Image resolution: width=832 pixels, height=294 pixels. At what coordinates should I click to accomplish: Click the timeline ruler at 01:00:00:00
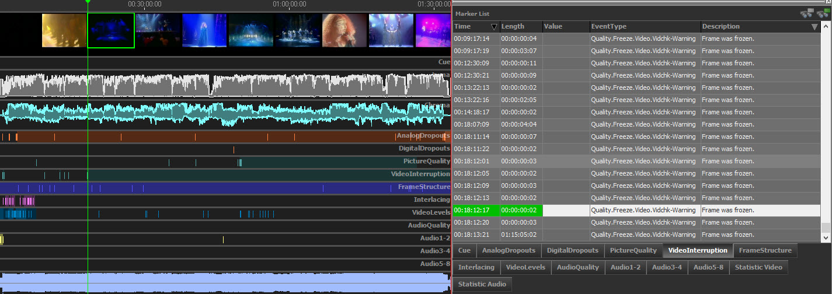[290, 4]
